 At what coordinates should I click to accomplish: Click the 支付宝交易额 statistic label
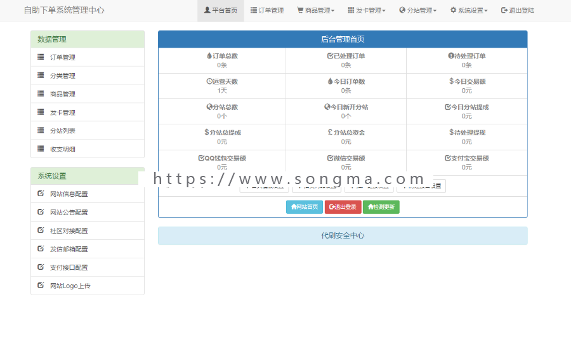pos(470,158)
